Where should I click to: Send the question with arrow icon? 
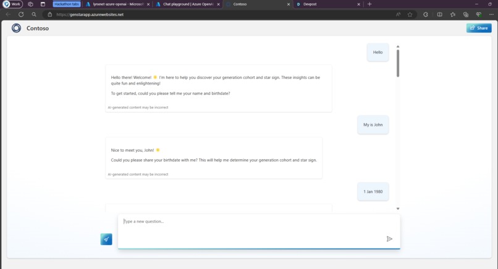389,239
